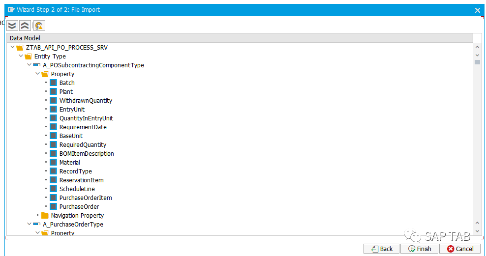Click the Finish button
The image size is (486, 256).
click(420, 249)
